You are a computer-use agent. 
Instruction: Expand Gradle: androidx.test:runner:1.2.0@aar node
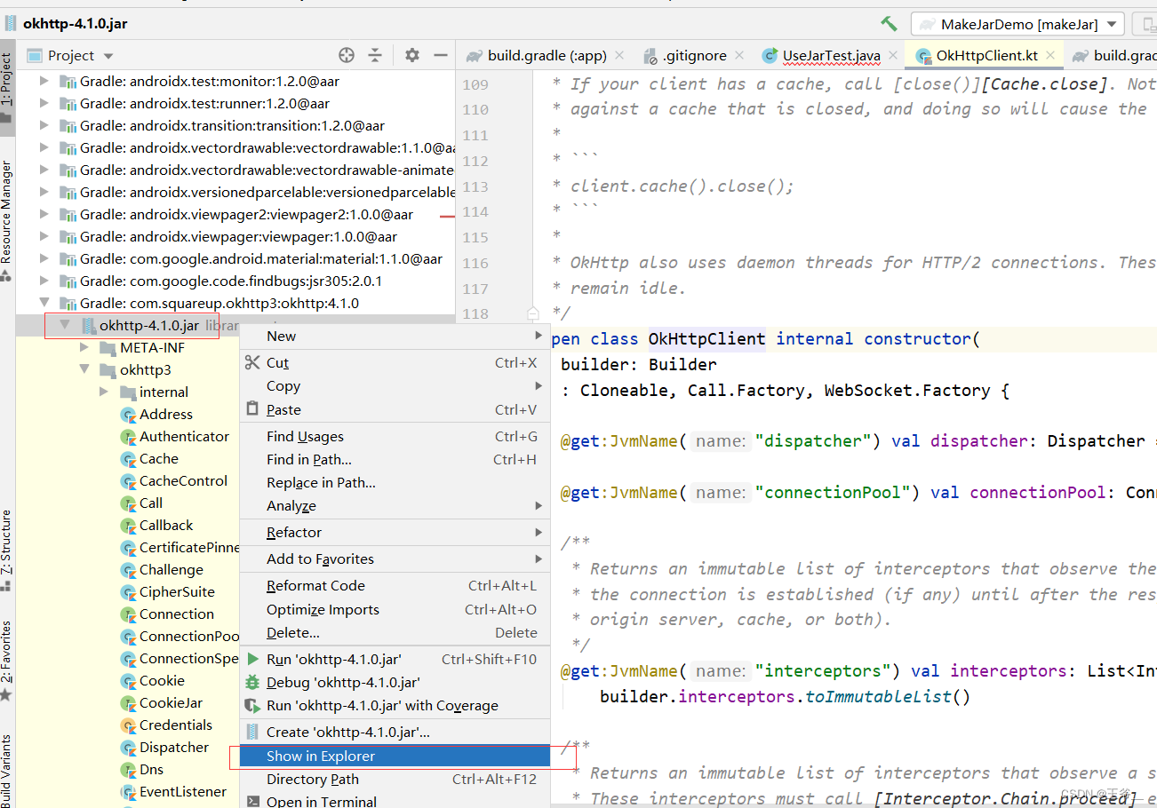44,103
